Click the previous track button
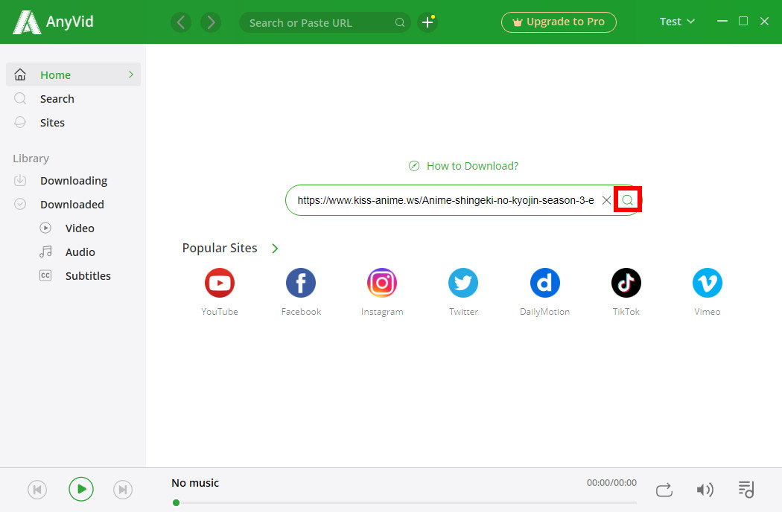Image resolution: width=782 pixels, height=512 pixels. point(37,490)
